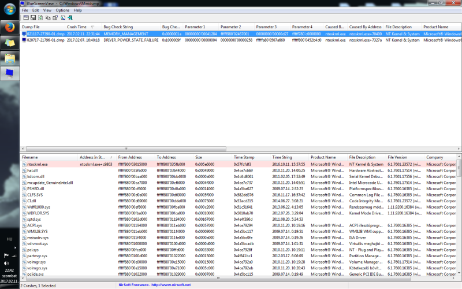
Task: Open the Help menu
Action: point(77,10)
